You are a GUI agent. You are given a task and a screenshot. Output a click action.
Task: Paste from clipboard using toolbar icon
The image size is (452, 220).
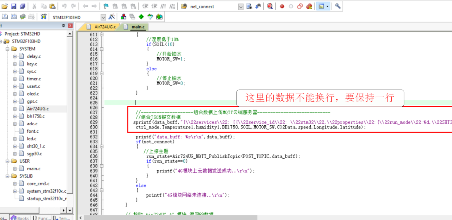click(52, 6)
